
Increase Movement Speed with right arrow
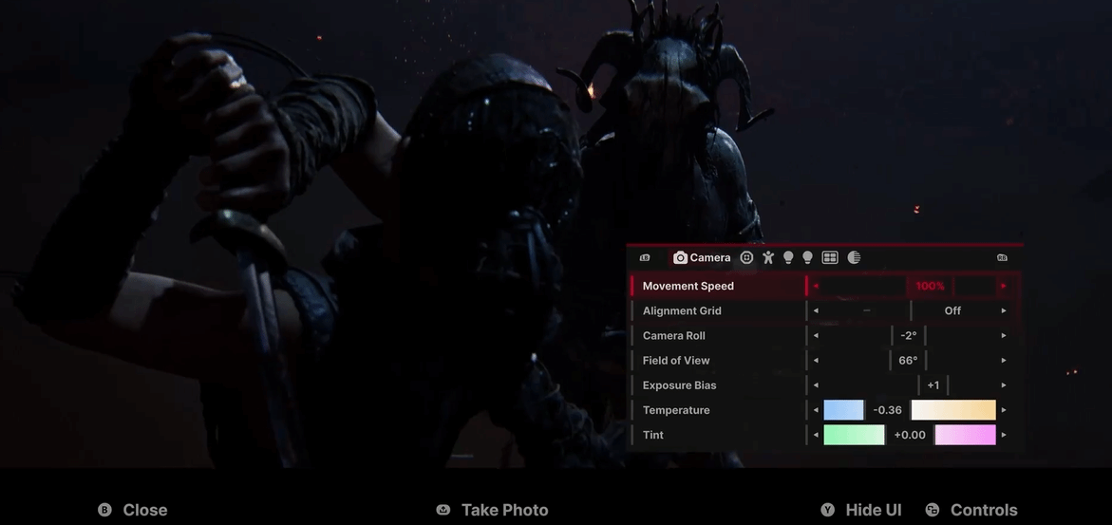(1004, 286)
